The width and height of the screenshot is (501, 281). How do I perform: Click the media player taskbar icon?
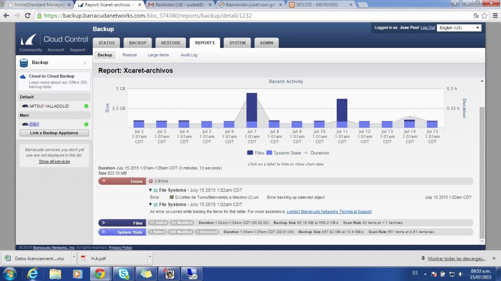click(x=77, y=274)
